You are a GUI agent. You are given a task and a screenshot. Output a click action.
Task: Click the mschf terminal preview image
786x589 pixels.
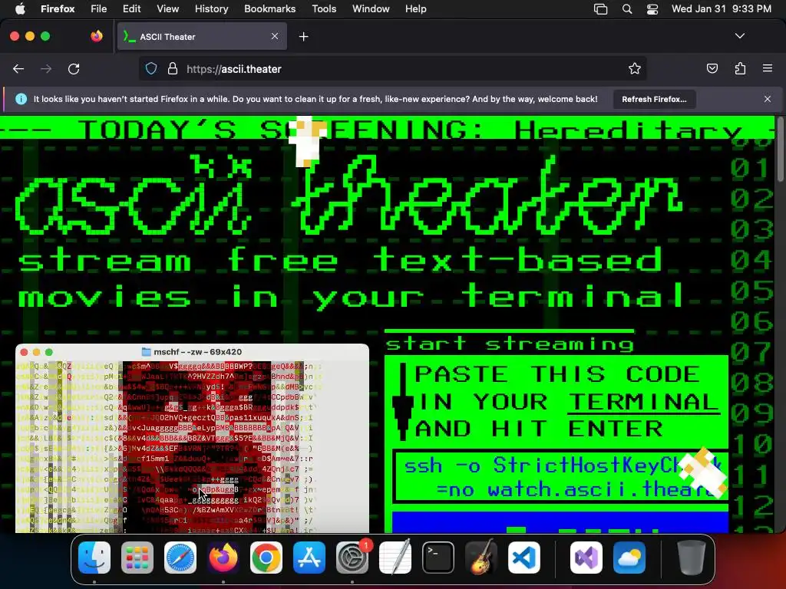point(193,438)
